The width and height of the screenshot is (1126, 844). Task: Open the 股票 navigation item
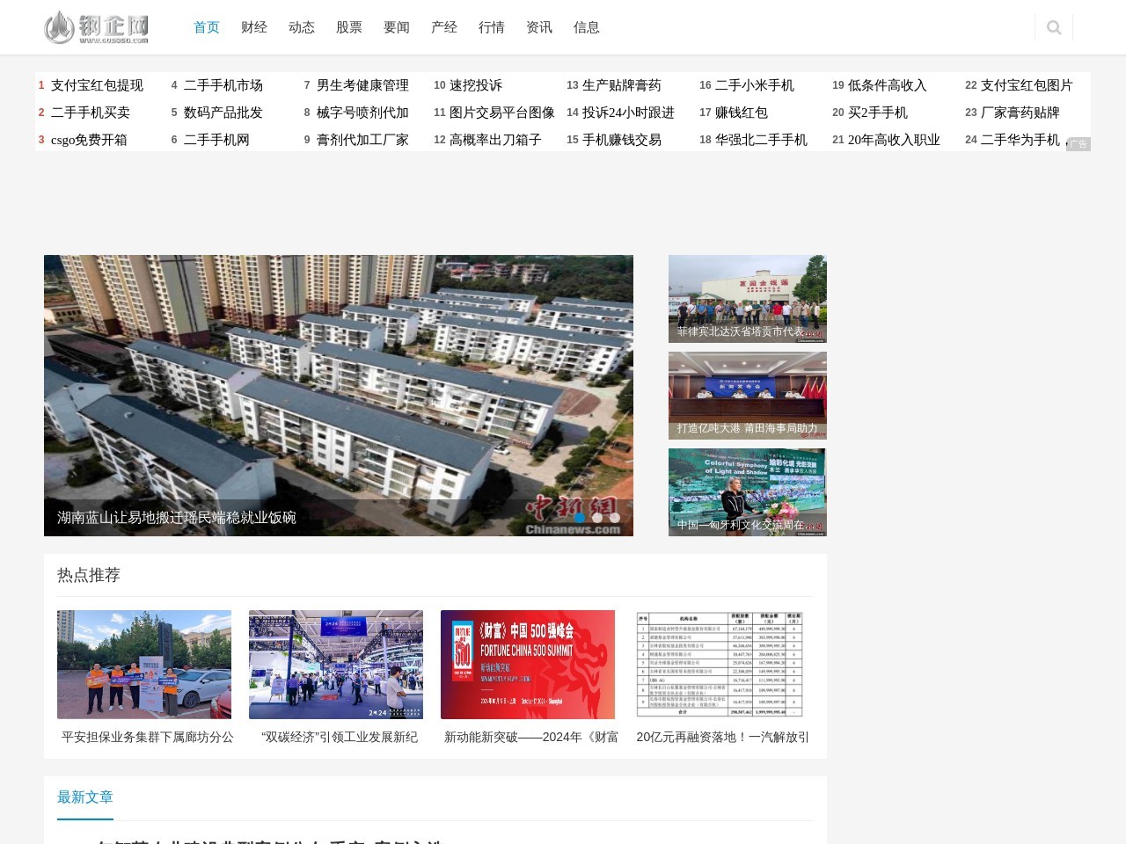click(349, 27)
